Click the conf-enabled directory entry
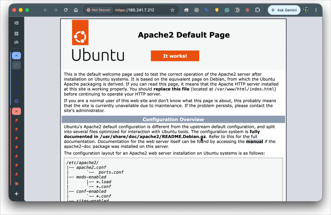331x215 pixels. [x=91, y=191]
